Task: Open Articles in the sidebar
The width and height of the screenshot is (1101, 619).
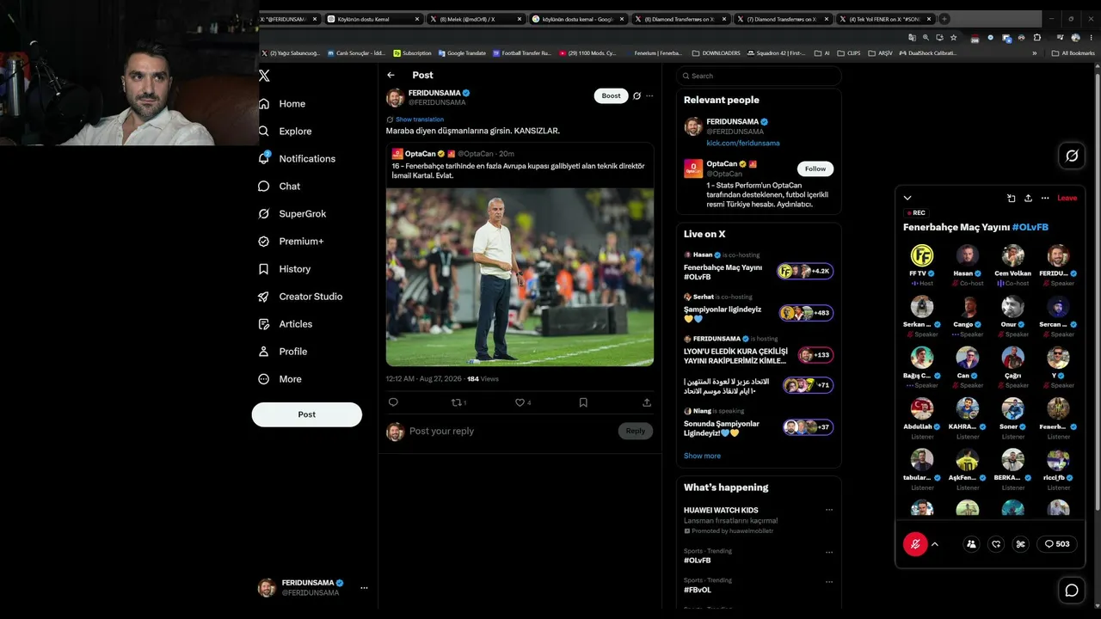Action: pos(286,324)
